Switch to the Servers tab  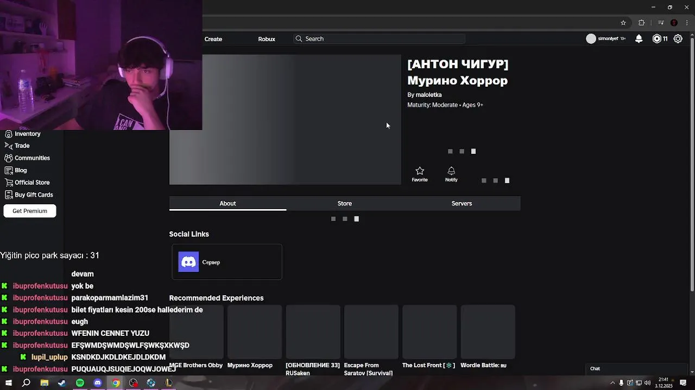point(462,203)
